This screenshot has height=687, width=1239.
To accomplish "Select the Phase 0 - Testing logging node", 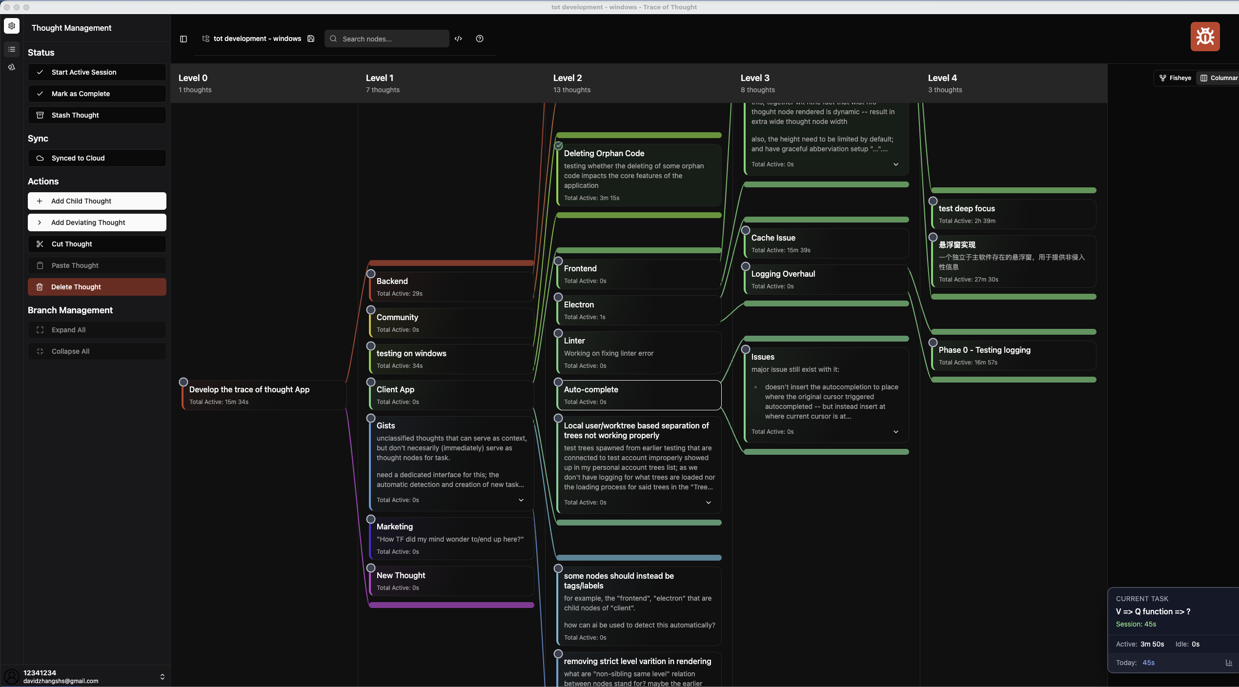I will point(1014,356).
